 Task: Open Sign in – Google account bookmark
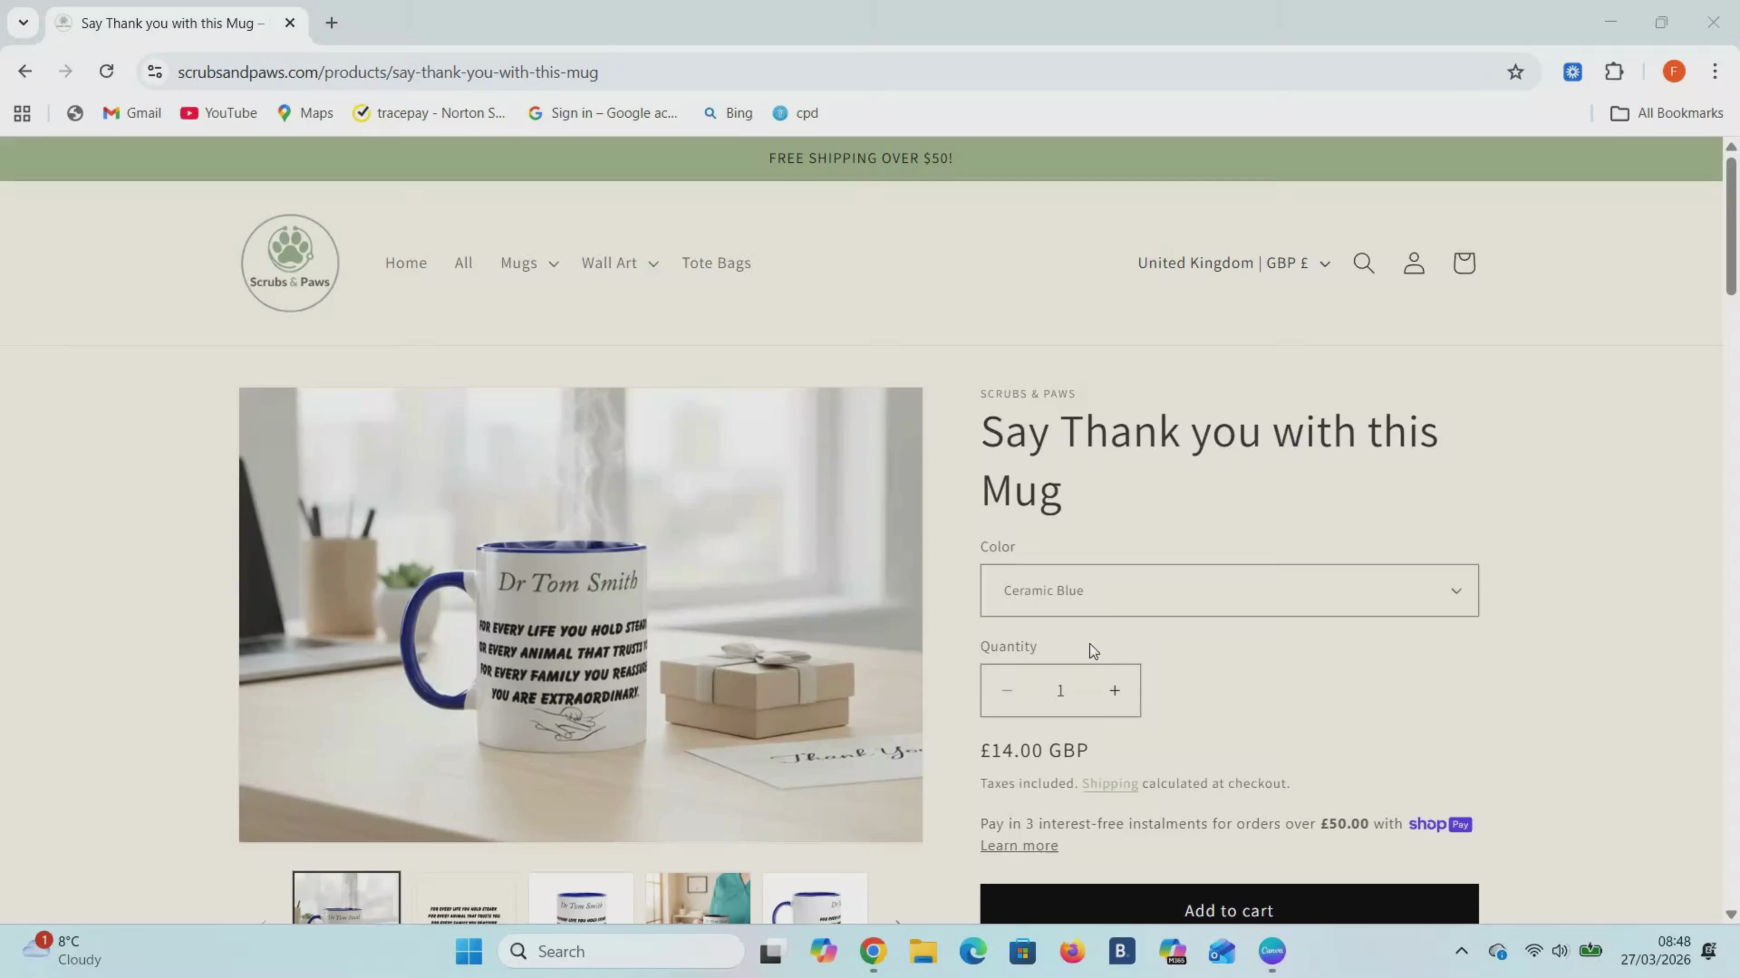[603, 113]
